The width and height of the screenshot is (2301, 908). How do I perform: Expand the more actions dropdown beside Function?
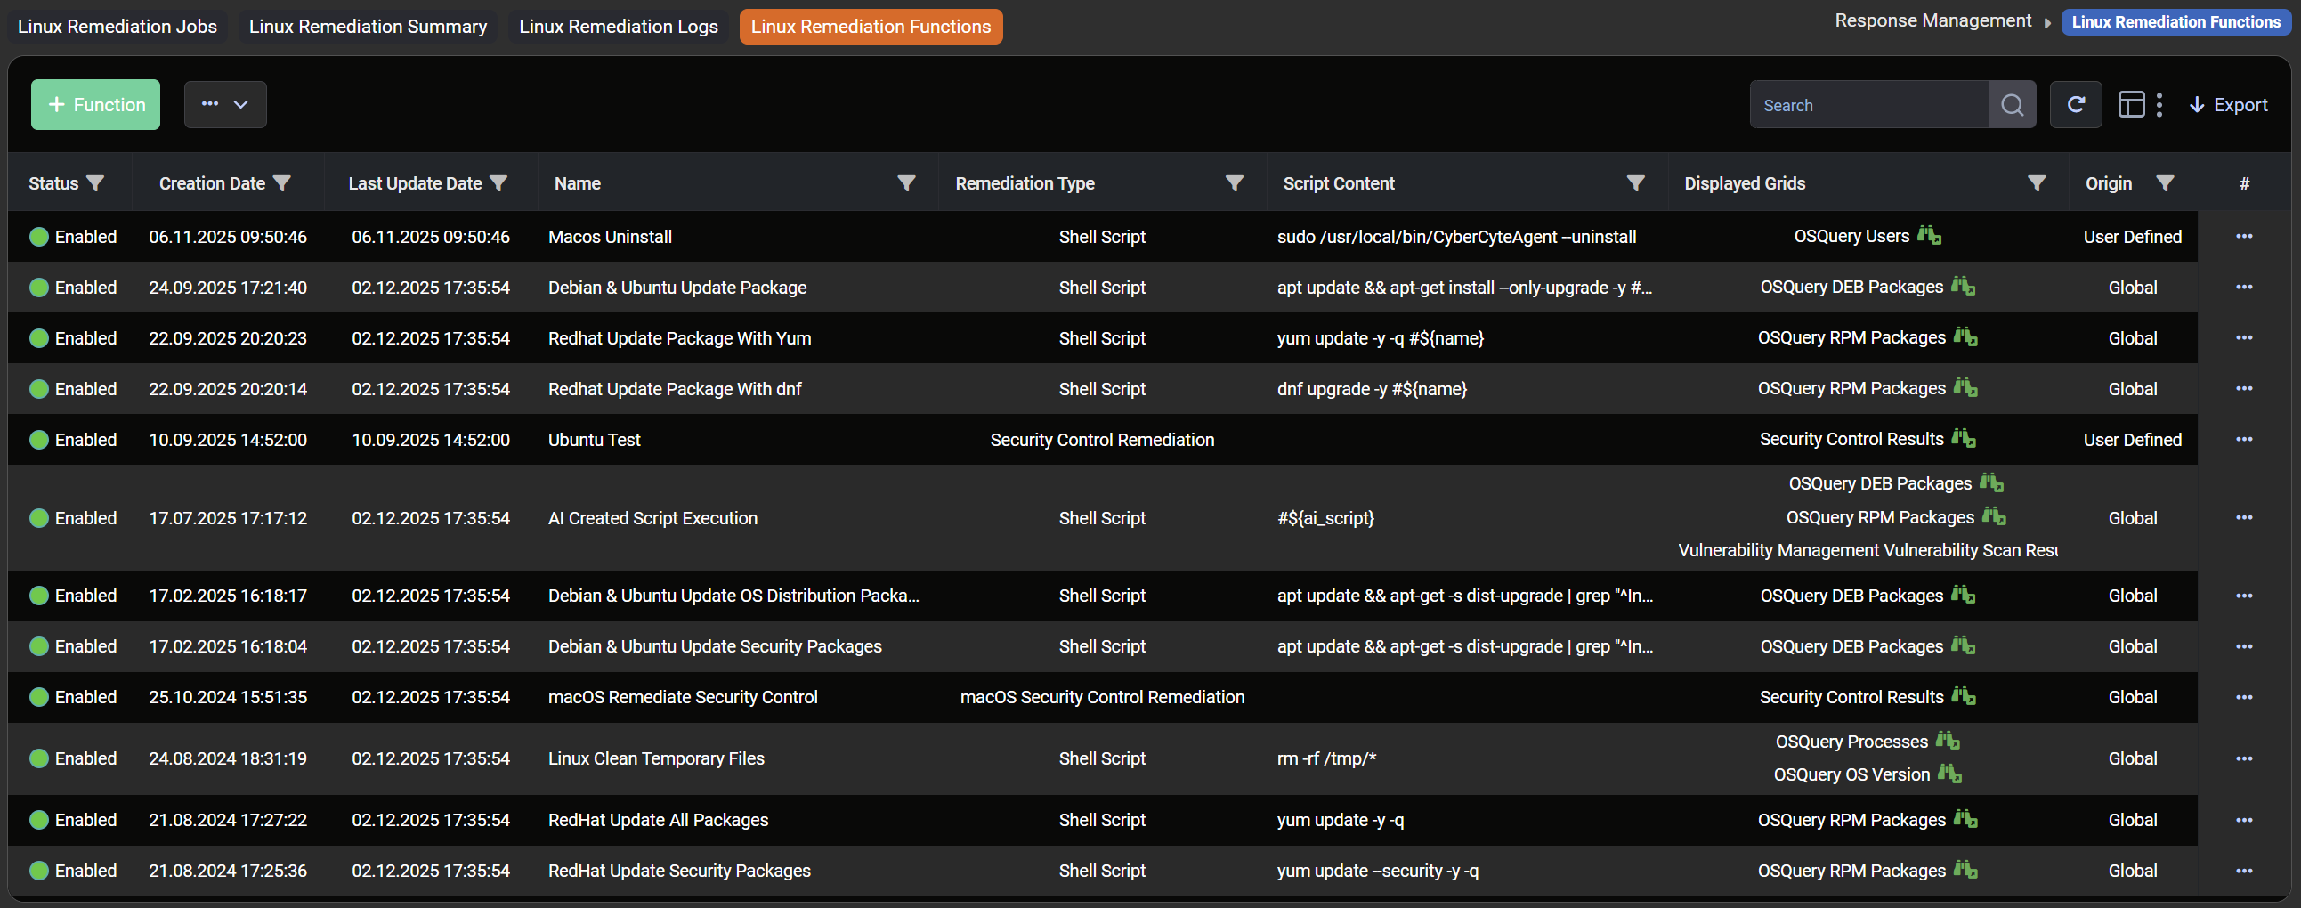click(225, 104)
